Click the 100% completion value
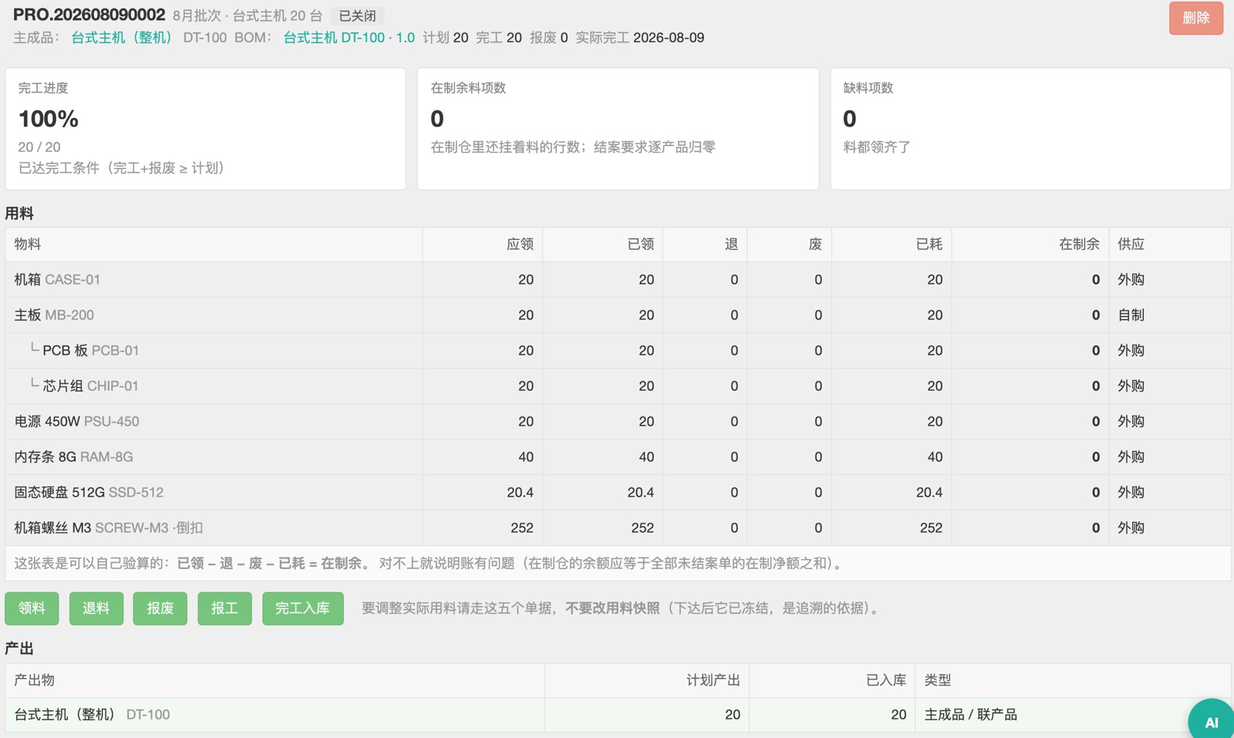1234x738 pixels. 48,119
